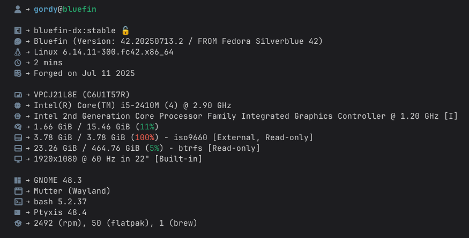Click the shell prompt icon beside bash 5.2.37
Viewport: 469px width, 238px height.
[x=18, y=202]
